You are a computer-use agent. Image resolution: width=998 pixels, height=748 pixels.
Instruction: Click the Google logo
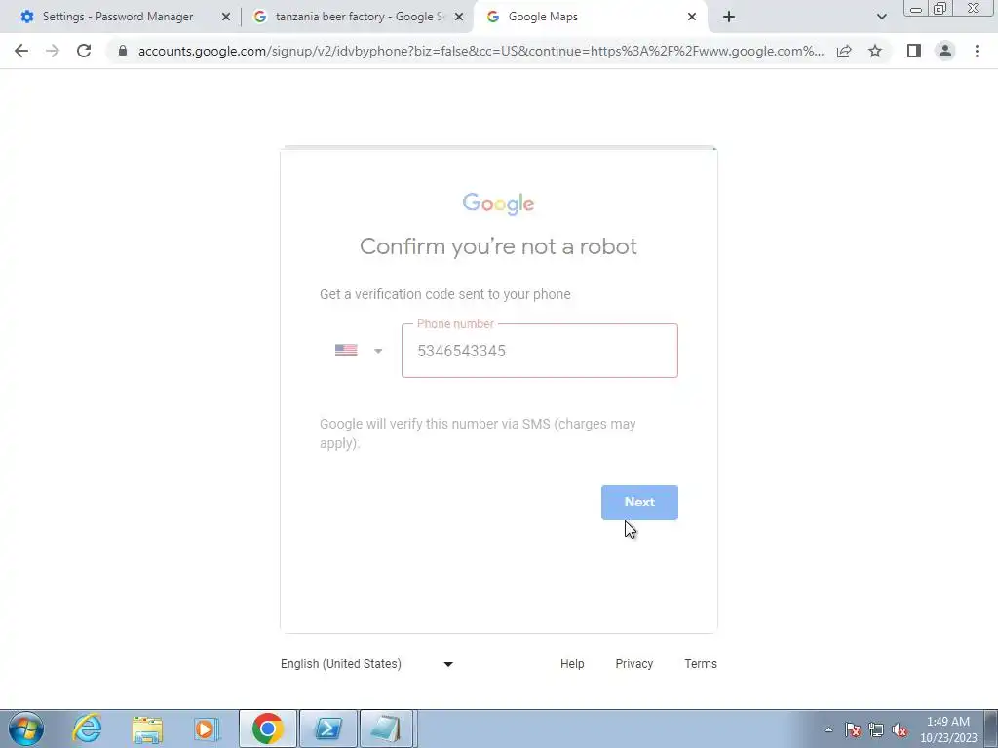498,204
